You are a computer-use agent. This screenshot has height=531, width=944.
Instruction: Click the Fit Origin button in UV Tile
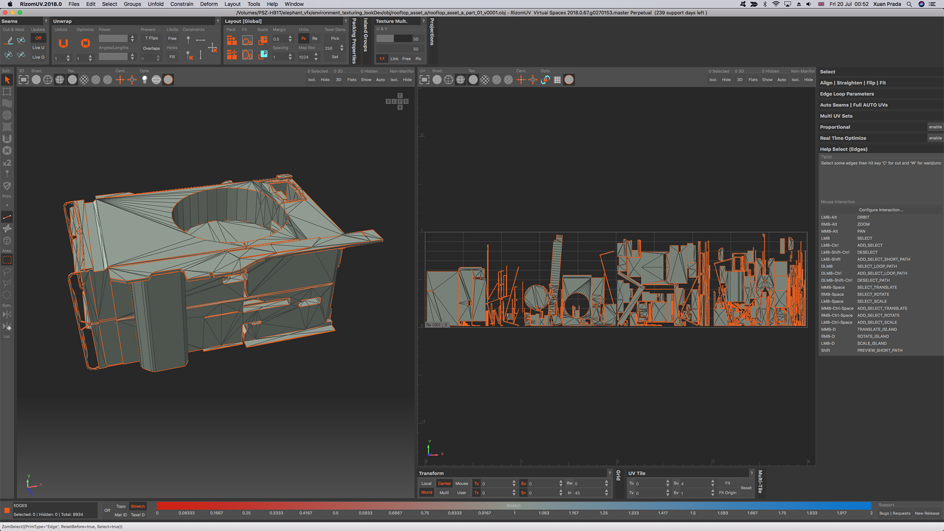[728, 493]
